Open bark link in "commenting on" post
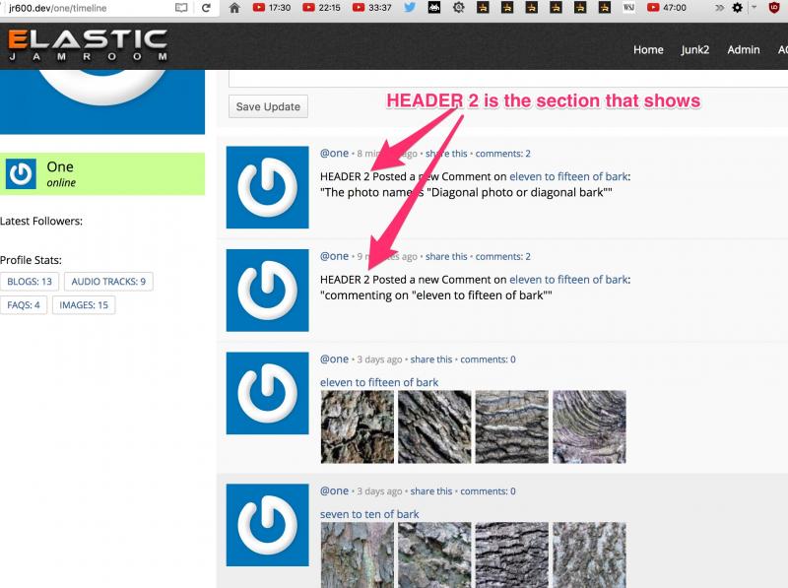 tap(568, 280)
